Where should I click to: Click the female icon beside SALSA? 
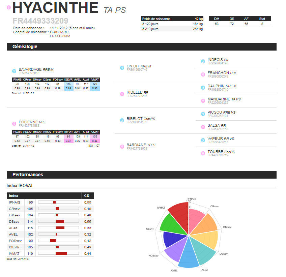point(203,127)
